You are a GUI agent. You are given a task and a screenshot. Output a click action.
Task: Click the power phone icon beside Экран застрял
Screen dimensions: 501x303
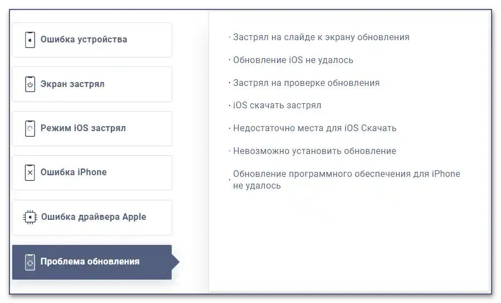[30, 84]
